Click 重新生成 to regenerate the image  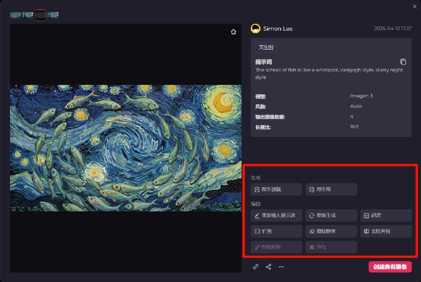(331, 216)
